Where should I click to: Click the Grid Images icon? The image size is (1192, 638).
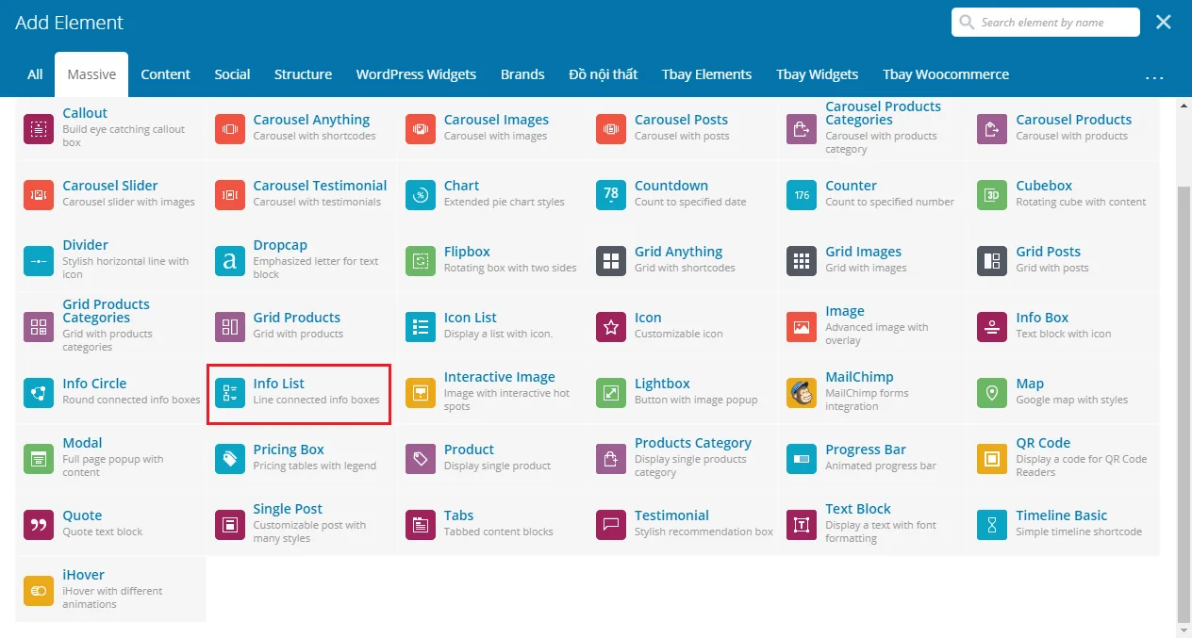pos(802,261)
